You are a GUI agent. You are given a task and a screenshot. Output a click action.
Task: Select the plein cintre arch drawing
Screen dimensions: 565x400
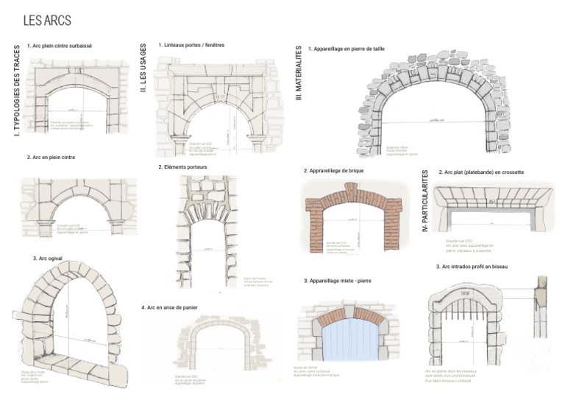tap(79, 208)
